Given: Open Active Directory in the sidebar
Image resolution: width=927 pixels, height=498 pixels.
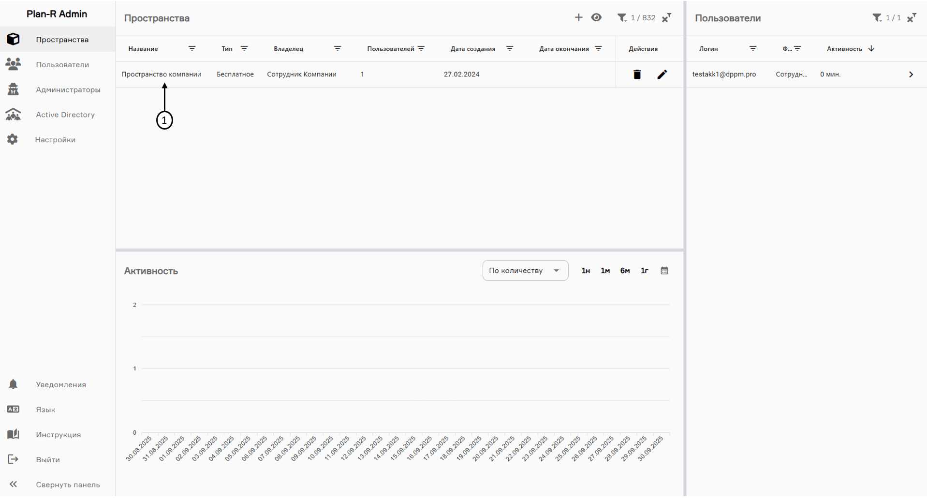Looking at the screenshot, I should click(65, 115).
